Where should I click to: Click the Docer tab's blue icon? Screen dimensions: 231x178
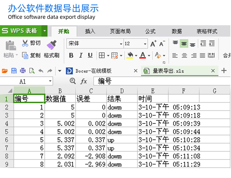[69, 71]
